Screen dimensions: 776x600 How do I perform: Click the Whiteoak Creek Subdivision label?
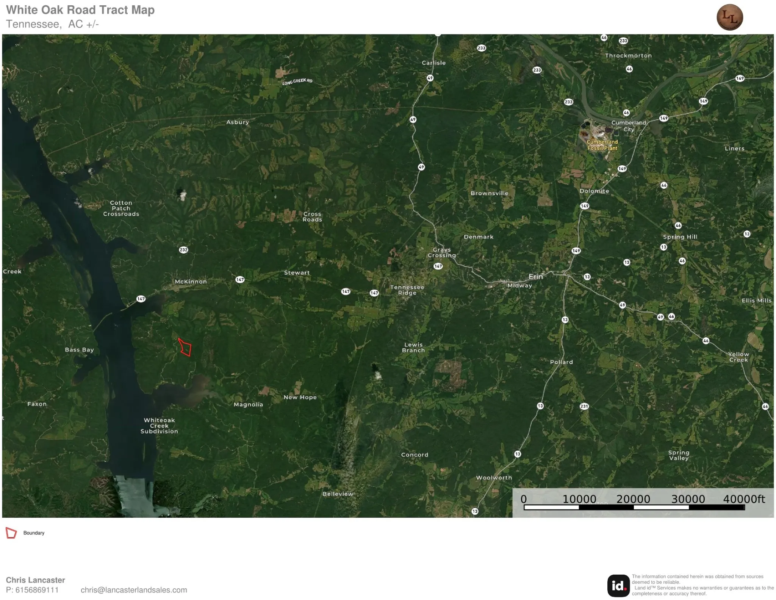(159, 426)
